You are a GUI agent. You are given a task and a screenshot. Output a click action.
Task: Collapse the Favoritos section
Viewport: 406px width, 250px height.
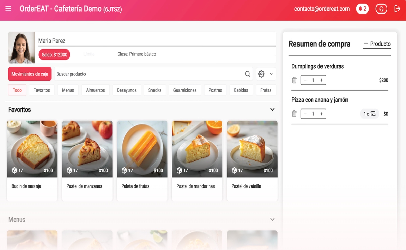point(272,109)
